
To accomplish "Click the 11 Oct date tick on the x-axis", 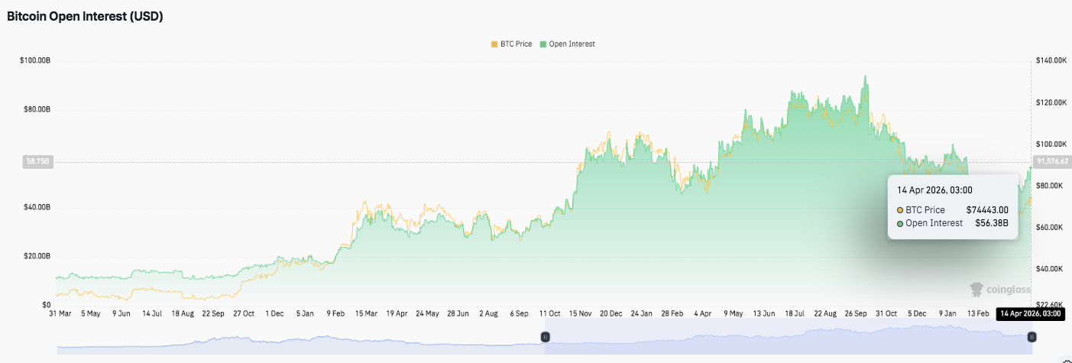I will tap(549, 313).
